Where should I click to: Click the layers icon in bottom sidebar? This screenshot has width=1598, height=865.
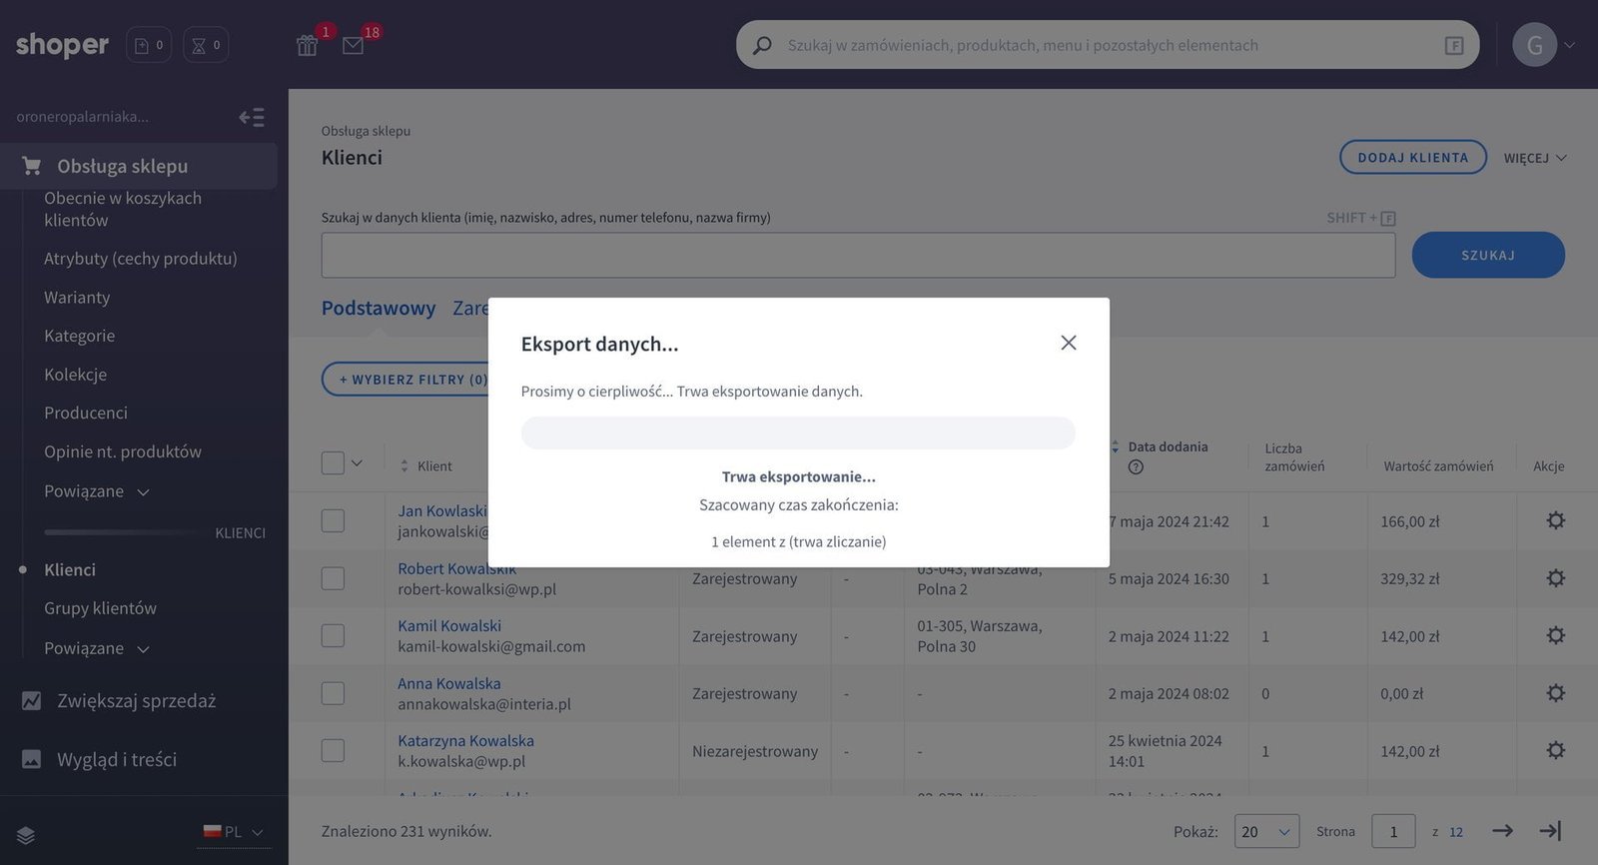coord(26,836)
